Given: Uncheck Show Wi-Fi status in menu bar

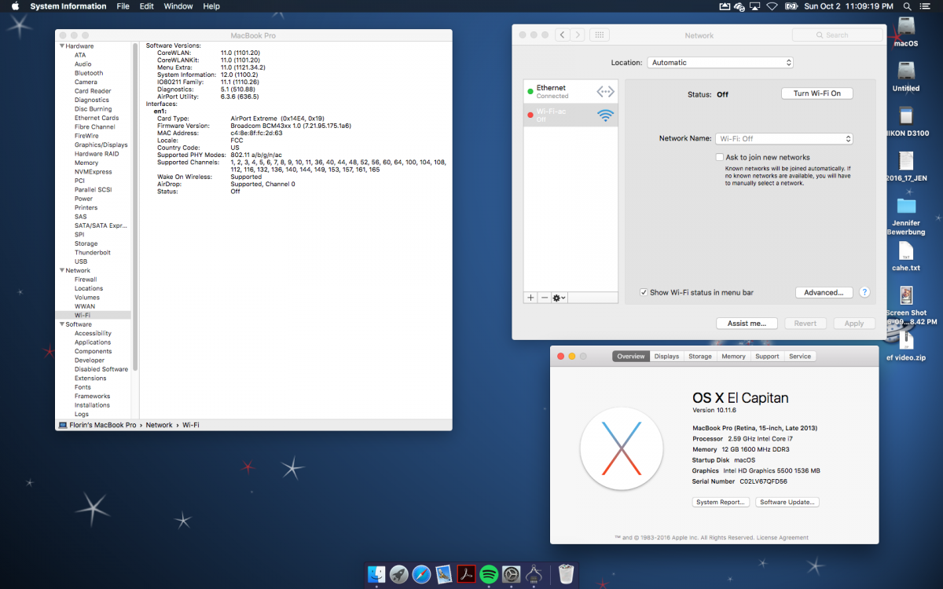Looking at the screenshot, I should (644, 292).
